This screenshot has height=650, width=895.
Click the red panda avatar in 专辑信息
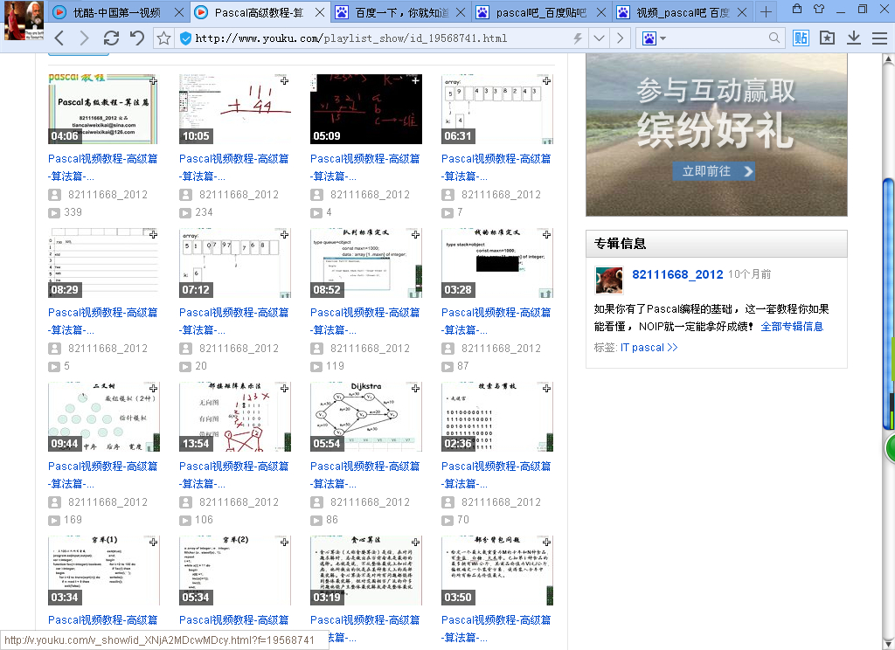[609, 280]
